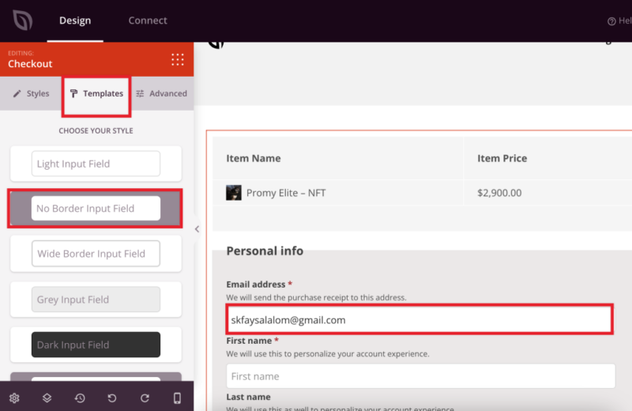Click the $2,900.00 price cell
This screenshot has width=632, height=411.
499,193
